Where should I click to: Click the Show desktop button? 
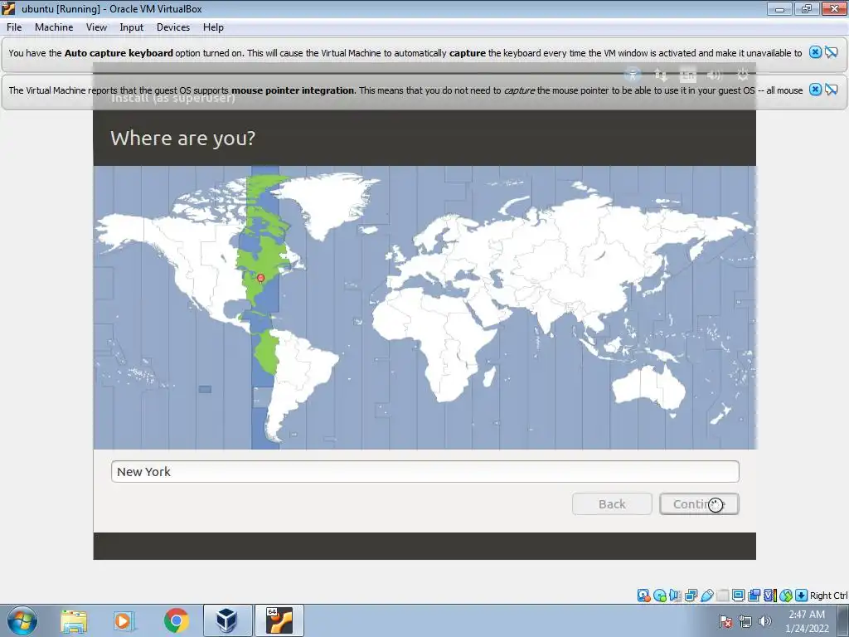click(843, 620)
